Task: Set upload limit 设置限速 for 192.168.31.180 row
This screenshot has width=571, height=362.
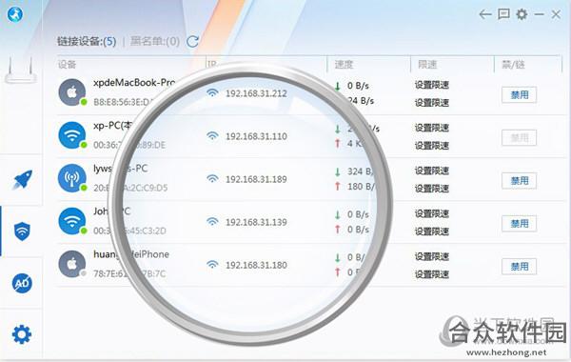Action: pyautogui.click(x=432, y=274)
